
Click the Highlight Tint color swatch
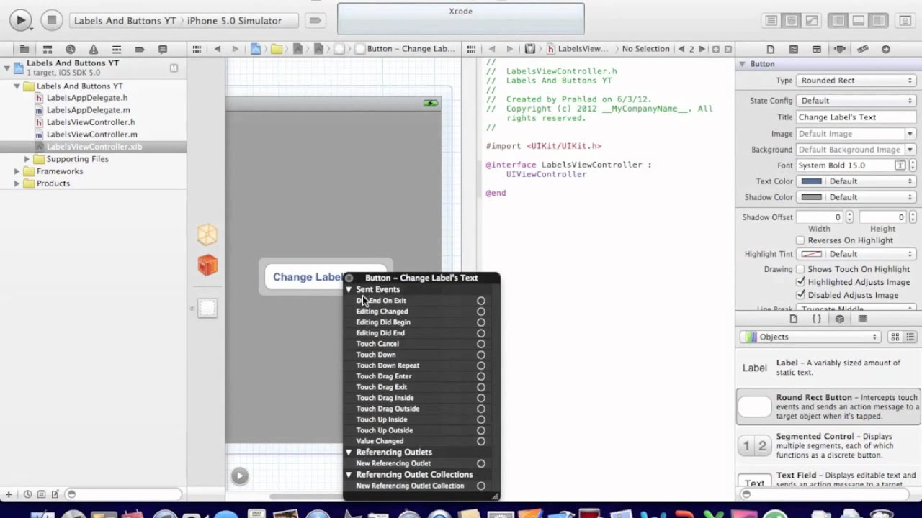coord(812,254)
